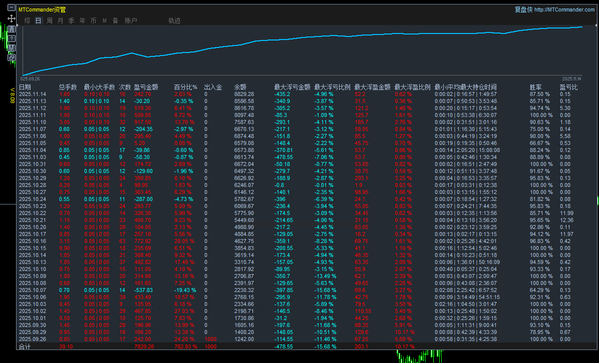Click the 12.36 profit ratio on 2025.10.21
This screenshot has height=363, width=599.
coord(566,220)
